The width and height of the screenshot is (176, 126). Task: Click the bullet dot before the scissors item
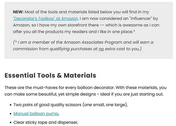[11, 105]
